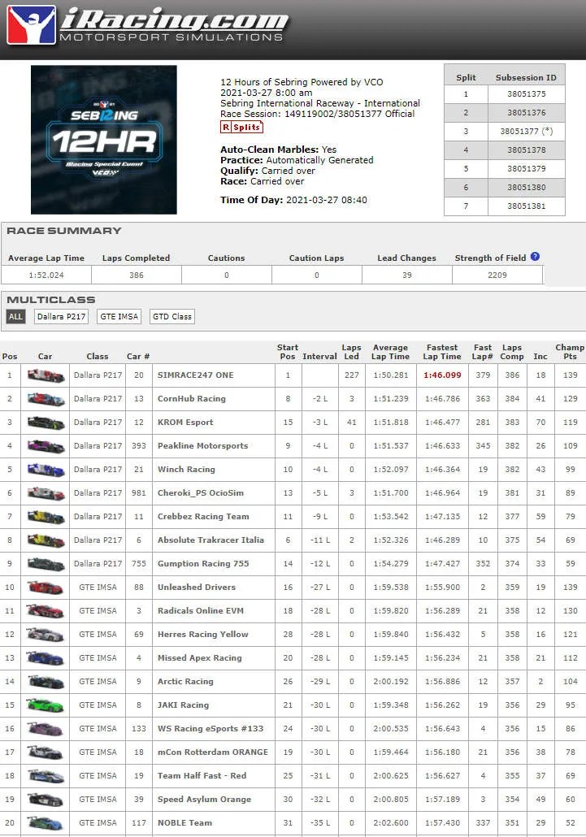Click the Winch Racing car icon

click(46, 469)
